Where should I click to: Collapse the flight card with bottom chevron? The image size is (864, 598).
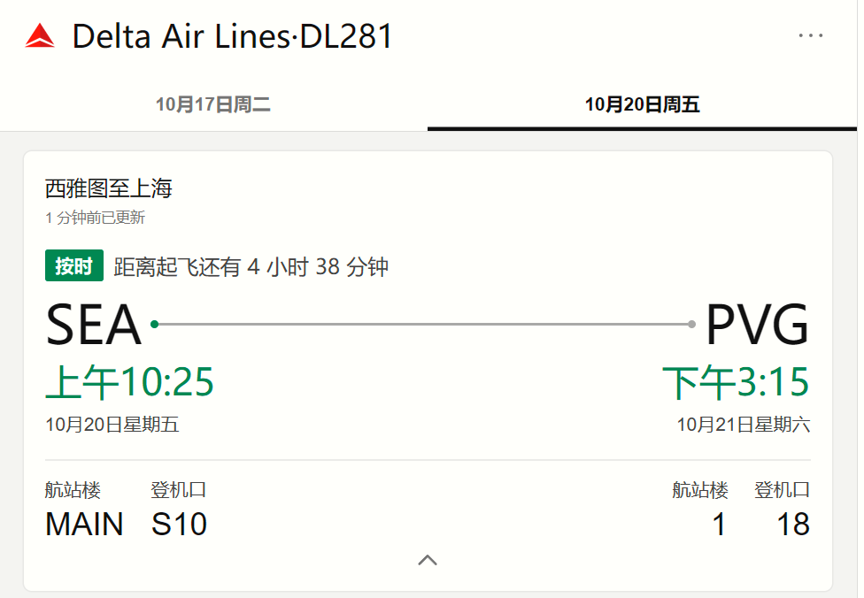coord(428,561)
